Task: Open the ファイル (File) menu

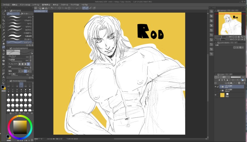Action: [x=6, y=5]
